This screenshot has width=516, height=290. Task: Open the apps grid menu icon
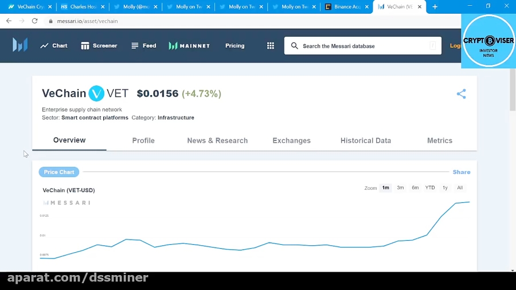(271, 46)
